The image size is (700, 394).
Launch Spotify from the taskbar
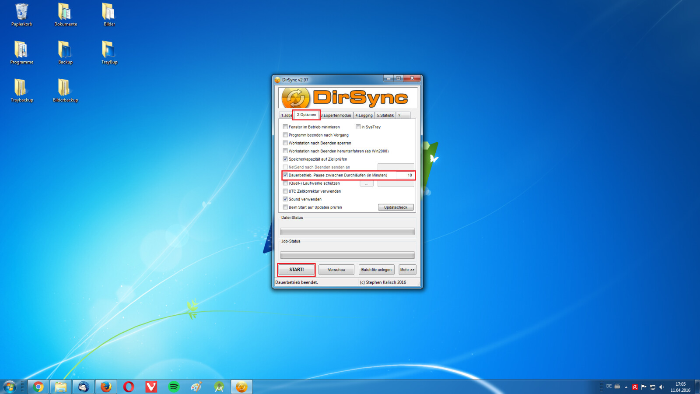[x=175, y=387]
